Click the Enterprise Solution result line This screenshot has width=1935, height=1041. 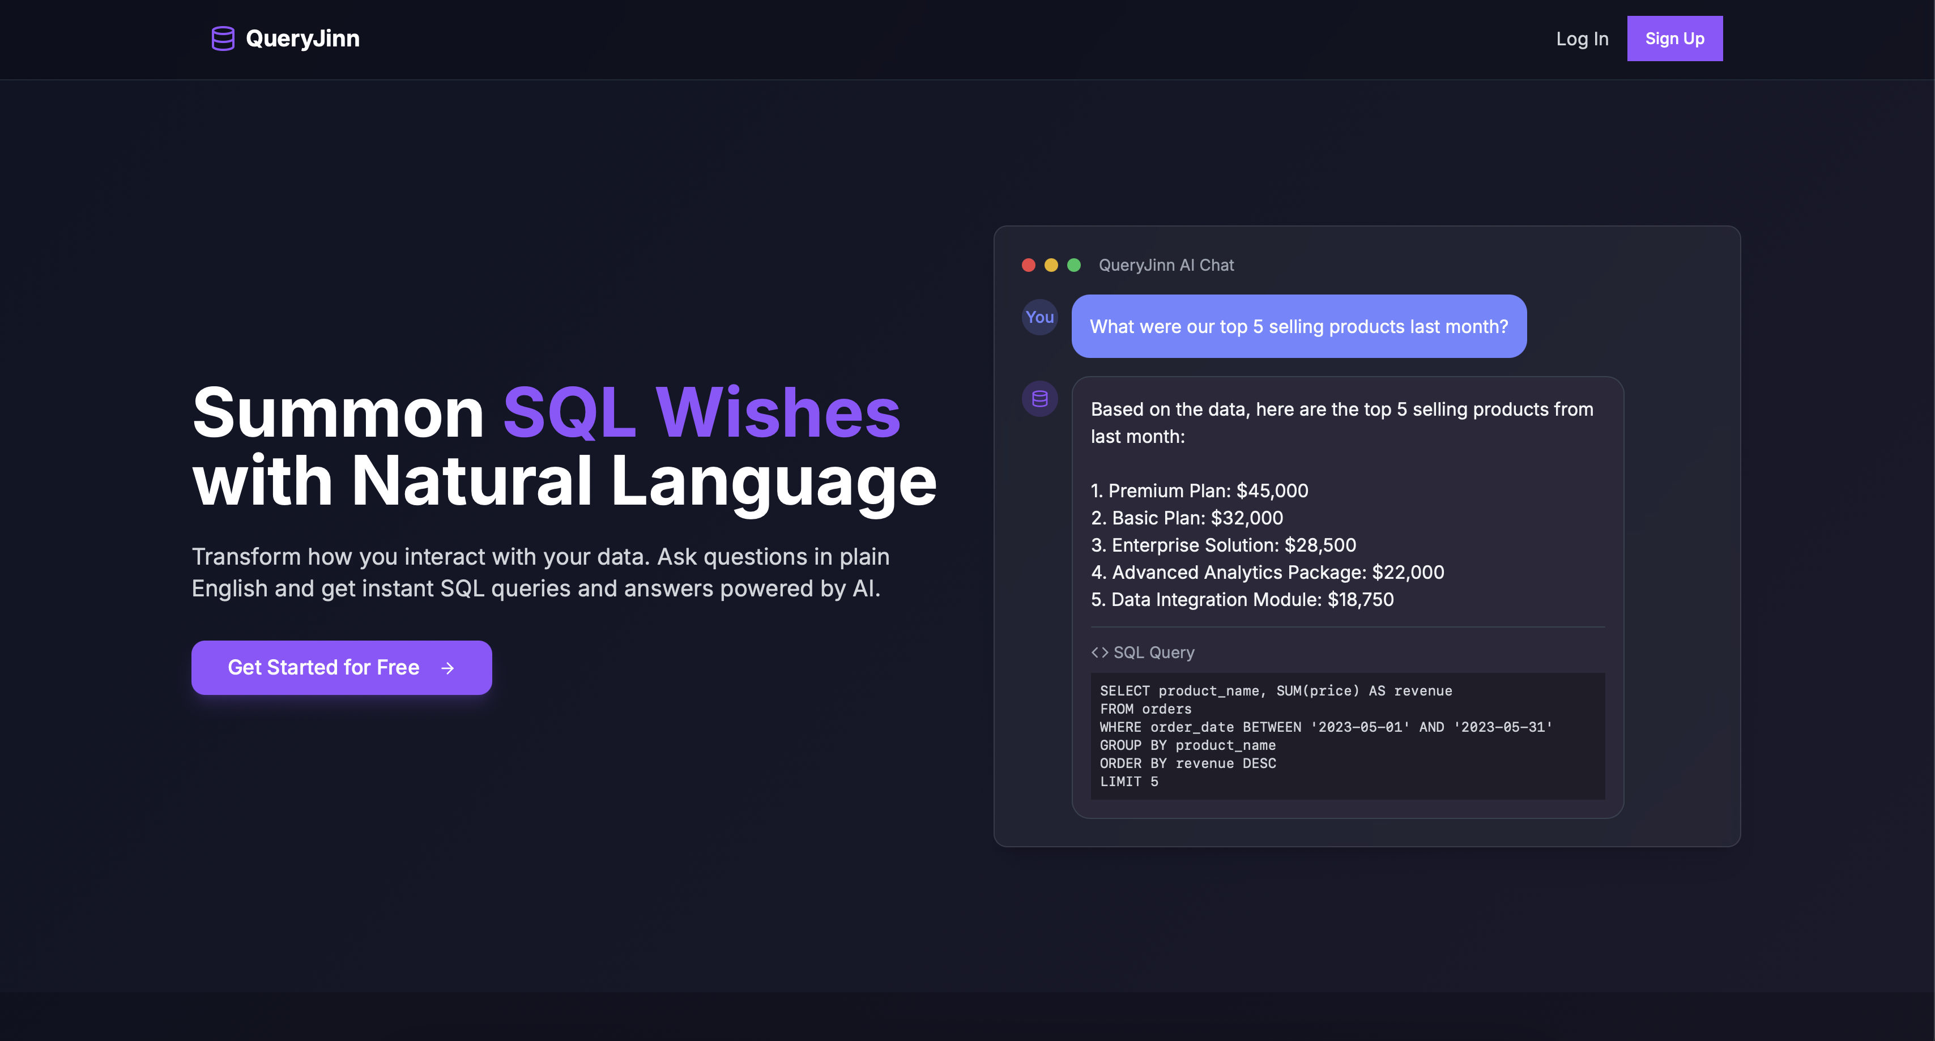coord(1223,544)
